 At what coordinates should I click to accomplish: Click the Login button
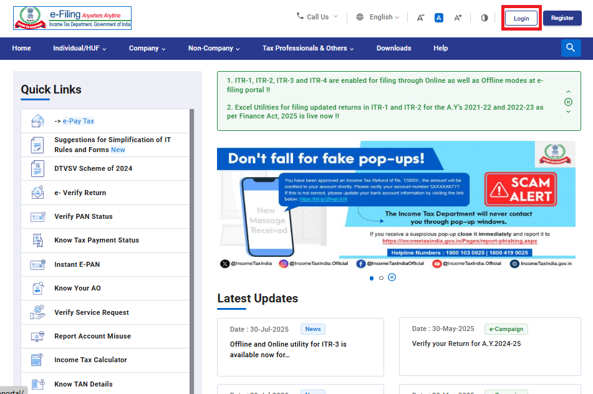(521, 18)
